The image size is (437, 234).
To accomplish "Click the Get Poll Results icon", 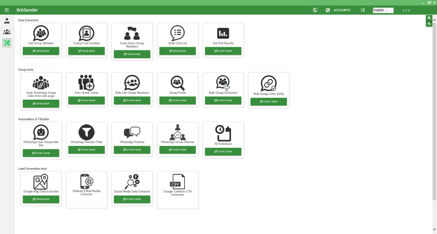I will [223, 33].
